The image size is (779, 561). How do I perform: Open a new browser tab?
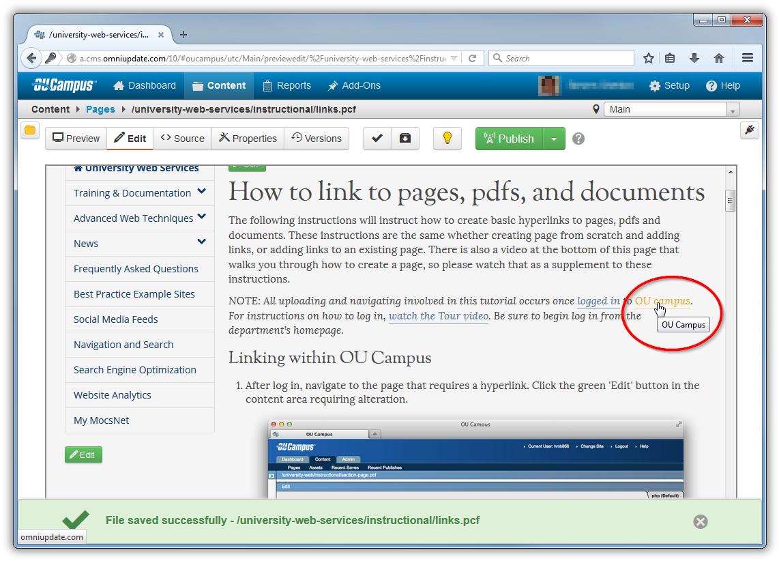pyautogui.click(x=183, y=35)
